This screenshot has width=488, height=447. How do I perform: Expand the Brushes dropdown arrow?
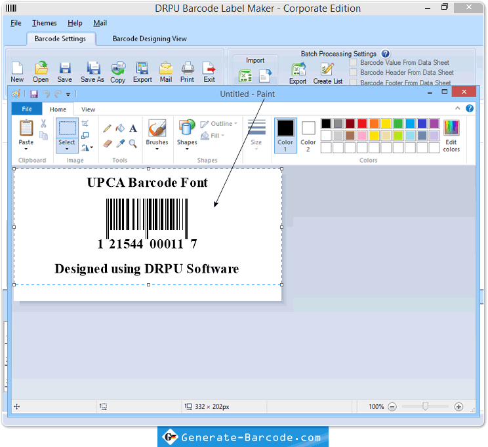pyautogui.click(x=157, y=149)
